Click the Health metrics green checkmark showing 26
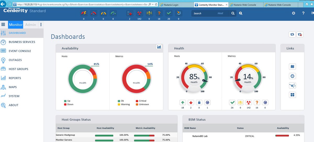The image size is (314, 142). [x=232, y=103]
